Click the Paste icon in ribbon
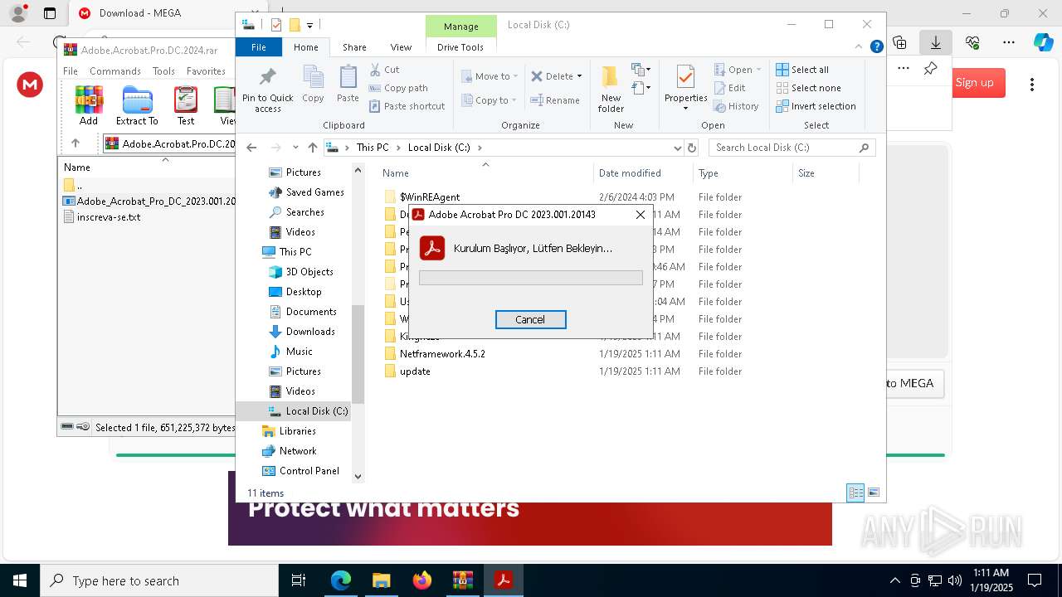Screen dimensions: 1062x597 point(348,85)
